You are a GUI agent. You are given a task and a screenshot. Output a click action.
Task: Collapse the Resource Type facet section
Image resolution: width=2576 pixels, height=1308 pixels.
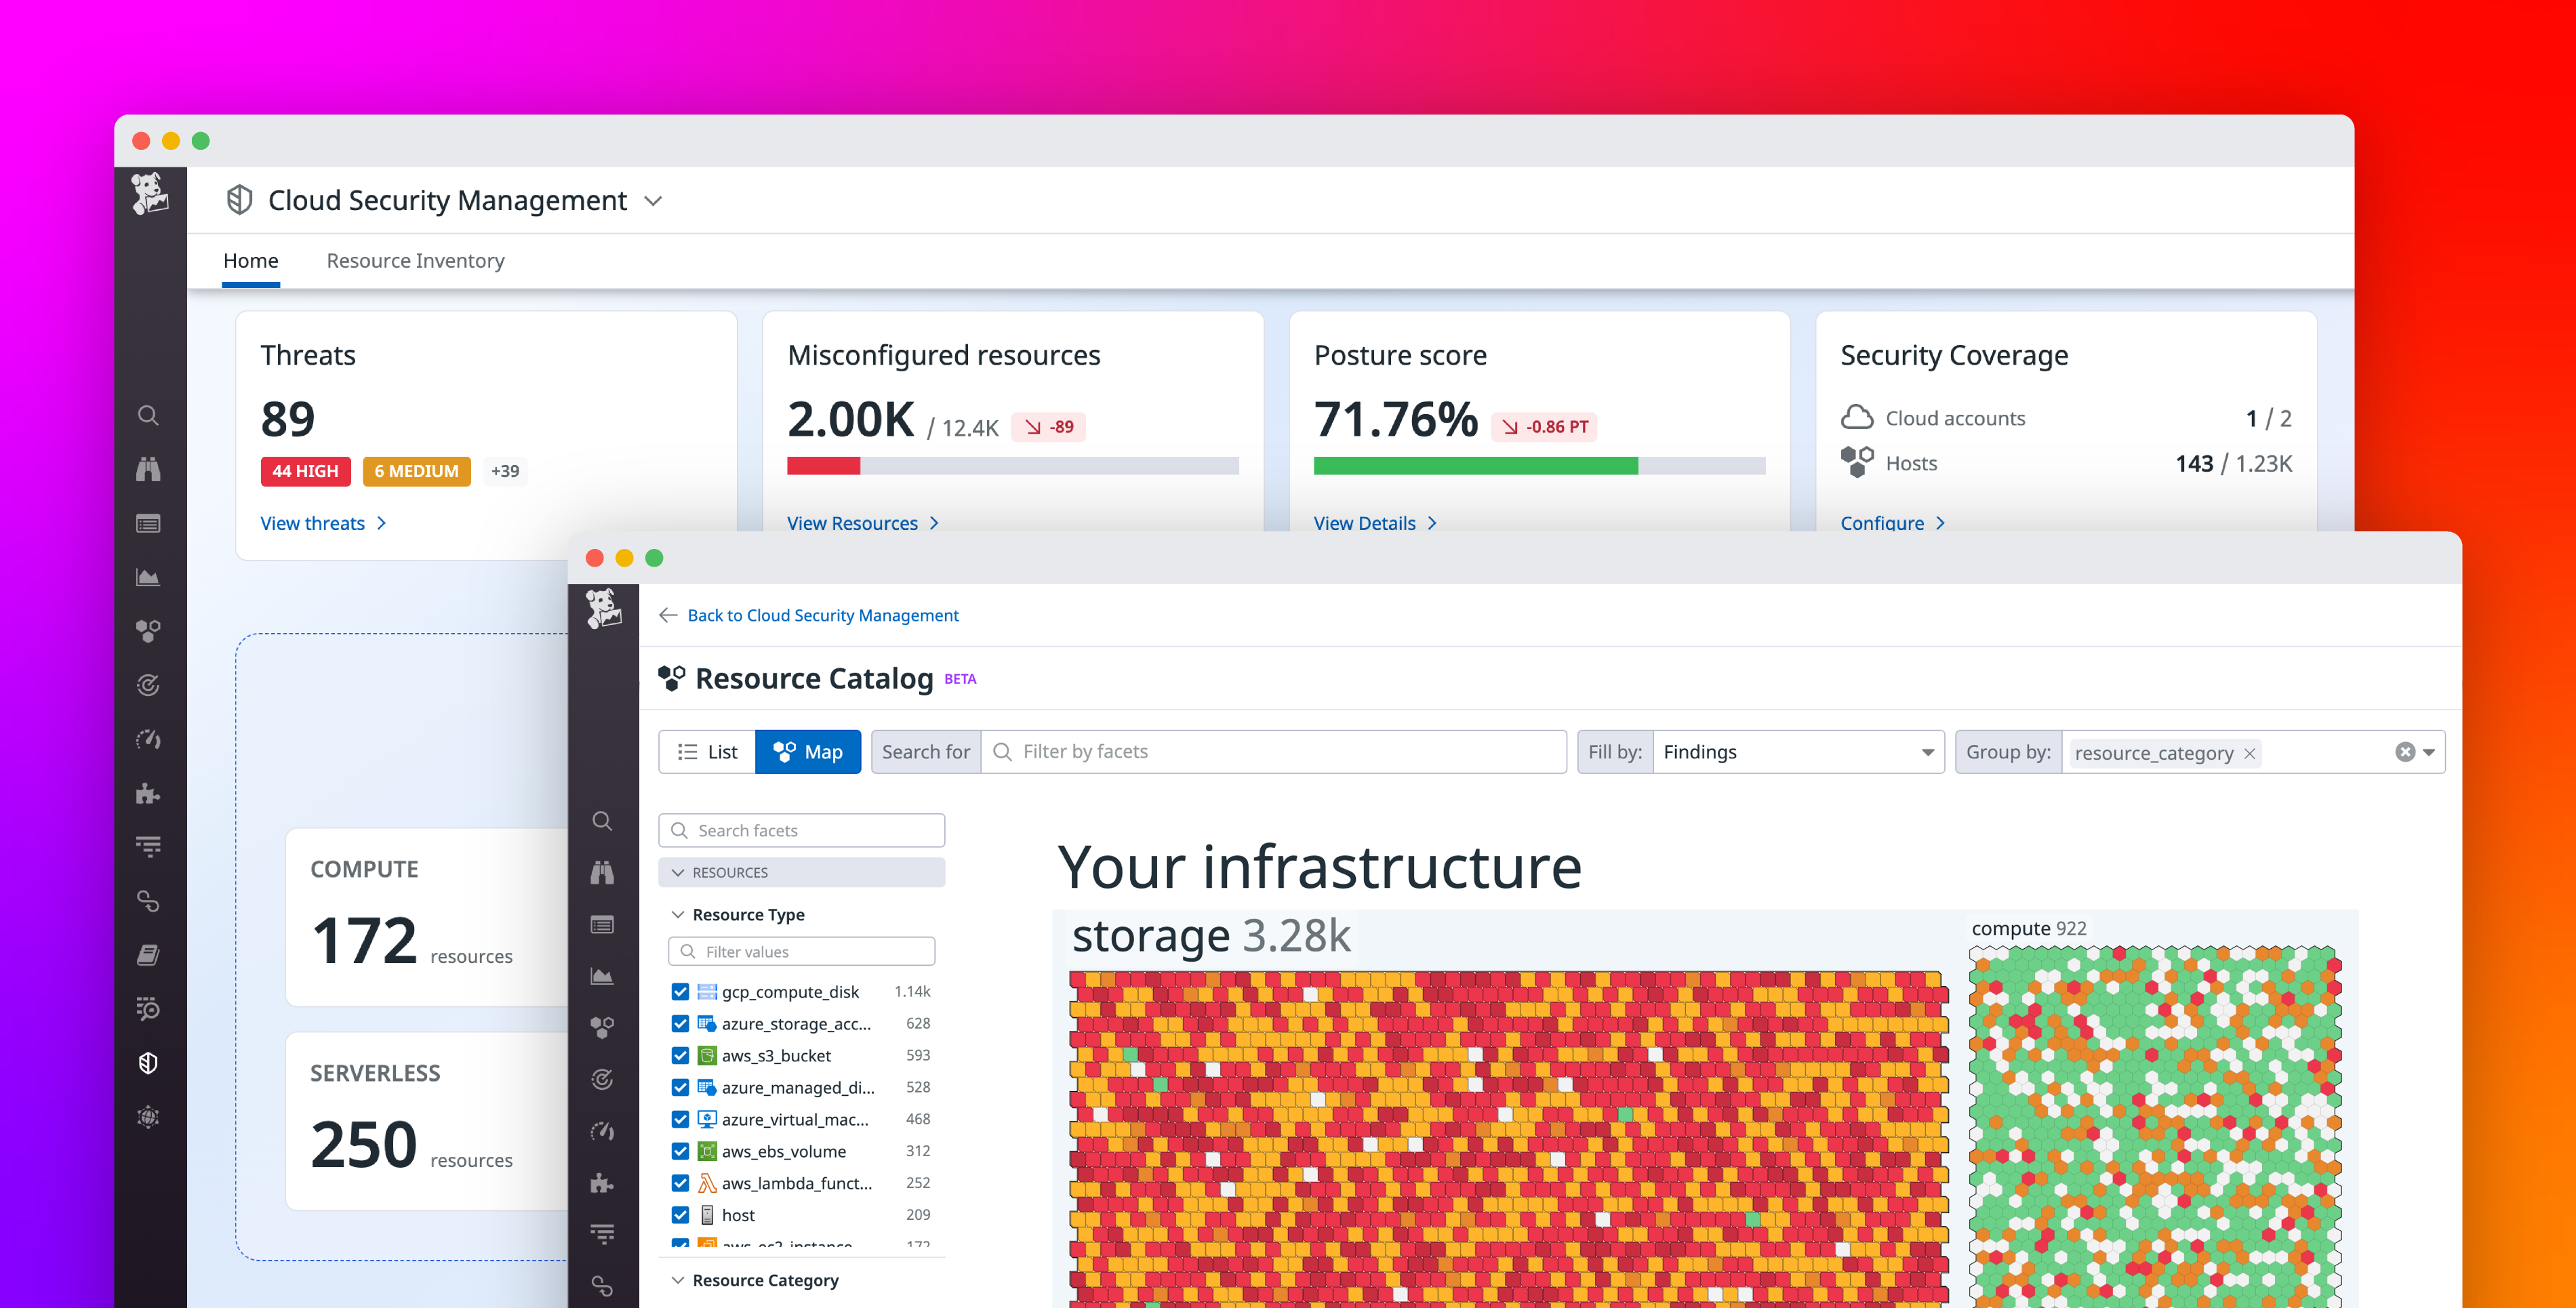tap(677, 914)
